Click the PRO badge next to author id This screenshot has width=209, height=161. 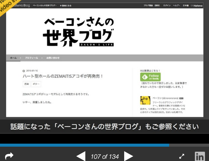(x=181, y=98)
